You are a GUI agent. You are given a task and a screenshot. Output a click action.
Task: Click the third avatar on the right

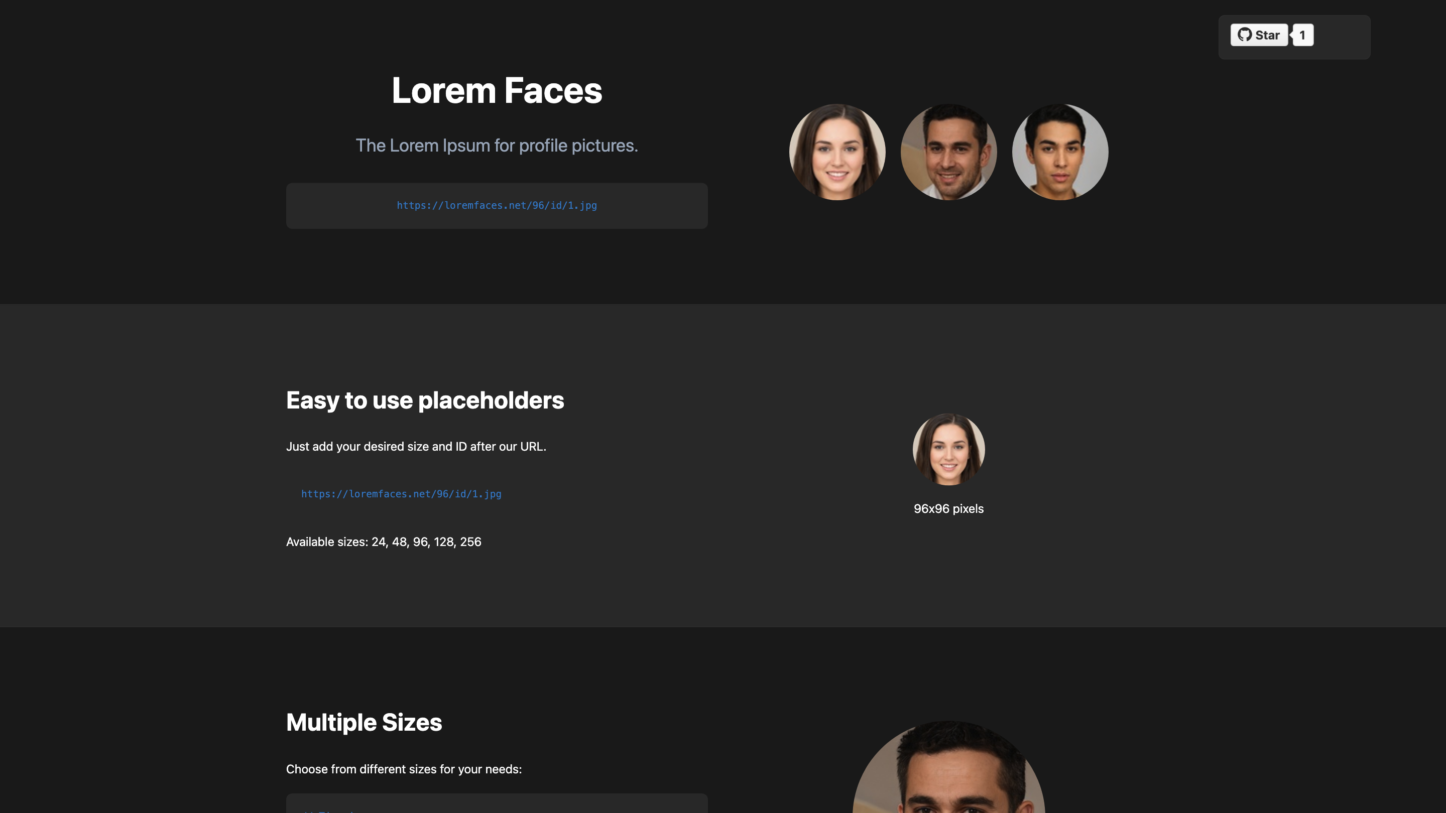(x=1059, y=152)
